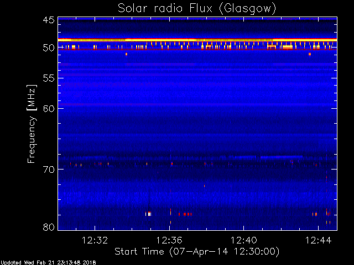
Task: Click the 55 frequency tick label
Action: coord(49,78)
